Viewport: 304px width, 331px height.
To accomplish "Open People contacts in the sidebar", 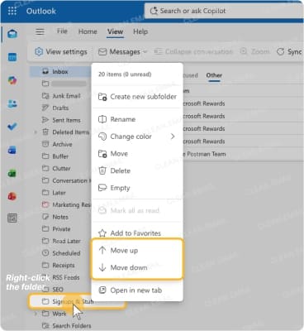I will click(12, 103).
